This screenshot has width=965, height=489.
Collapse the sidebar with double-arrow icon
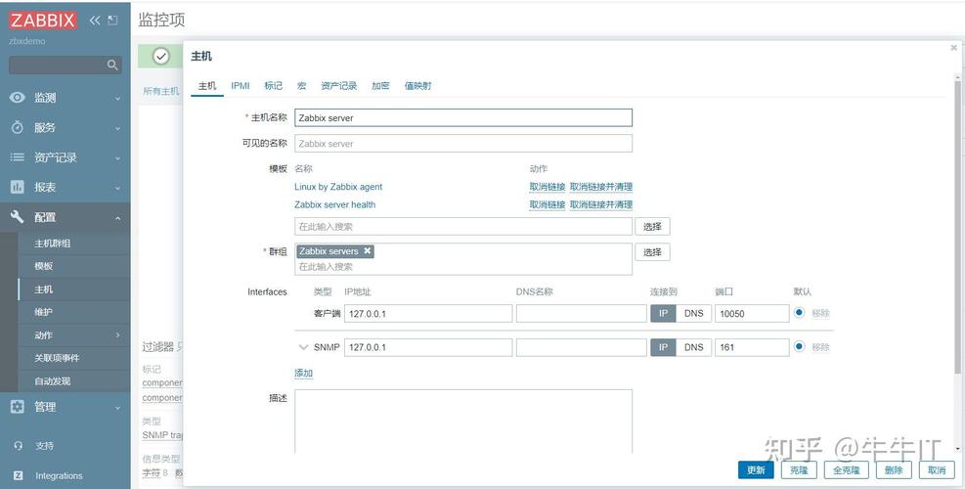tap(94, 21)
